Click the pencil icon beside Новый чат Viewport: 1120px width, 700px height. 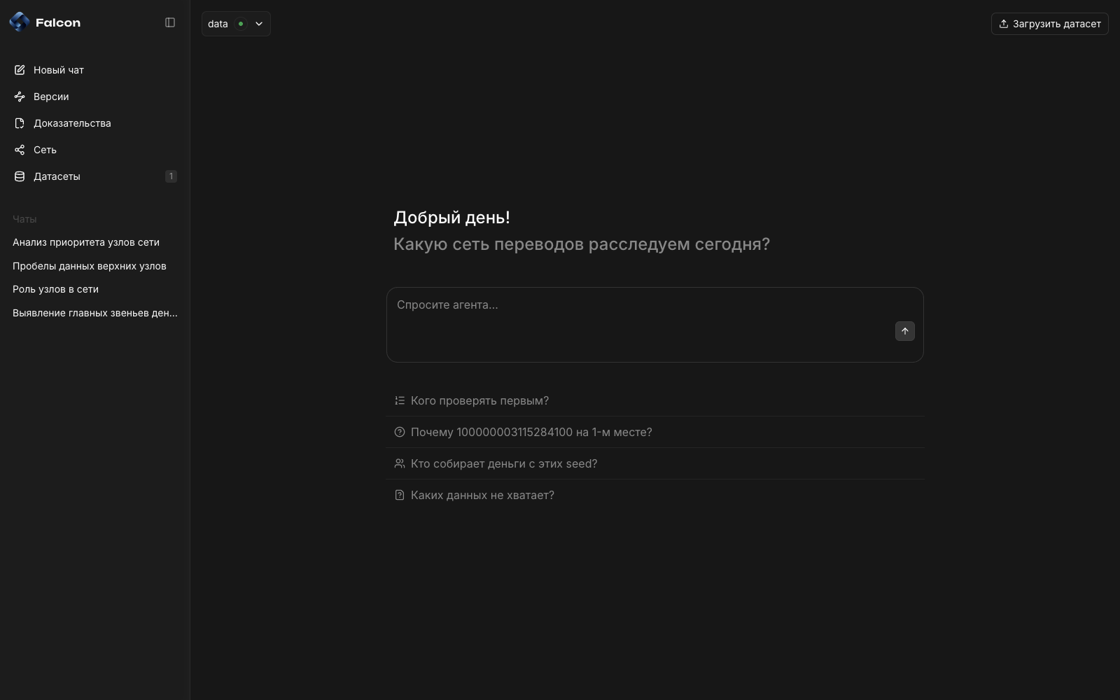coord(20,70)
